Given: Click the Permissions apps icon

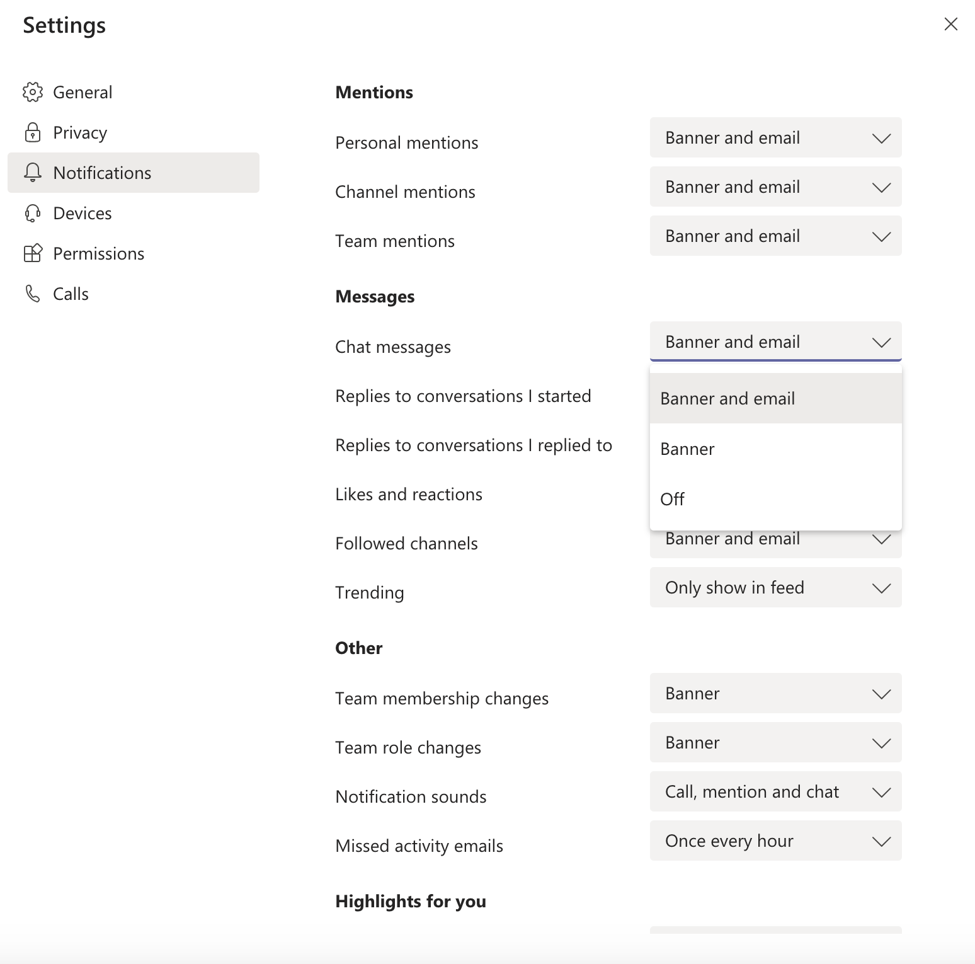Looking at the screenshot, I should coord(33,253).
